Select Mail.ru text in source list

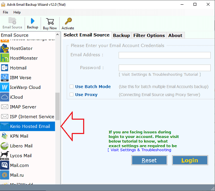[17, 175]
